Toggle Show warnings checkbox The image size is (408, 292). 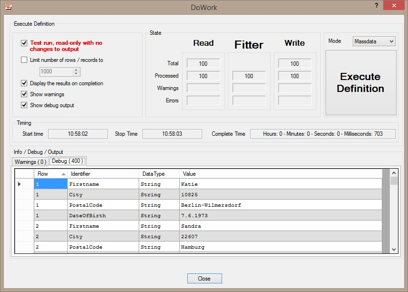click(x=24, y=94)
